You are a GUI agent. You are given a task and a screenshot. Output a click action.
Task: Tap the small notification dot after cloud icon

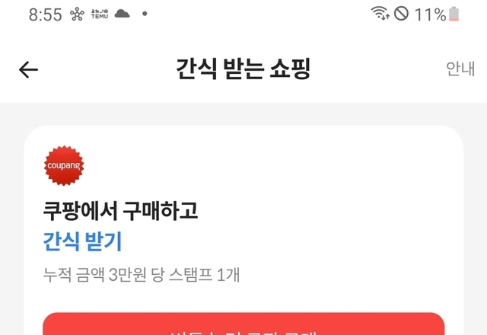145,14
